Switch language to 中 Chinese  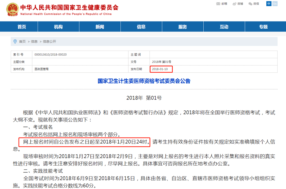pyautogui.click(x=269, y=4)
